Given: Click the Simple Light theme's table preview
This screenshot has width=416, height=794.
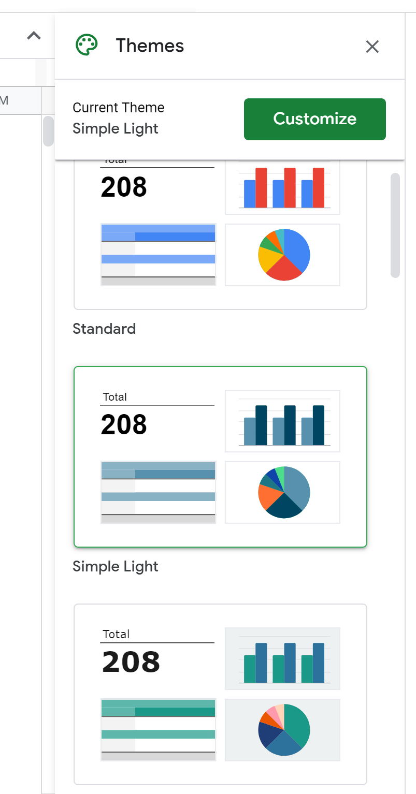Looking at the screenshot, I should pyautogui.click(x=158, y=492).
